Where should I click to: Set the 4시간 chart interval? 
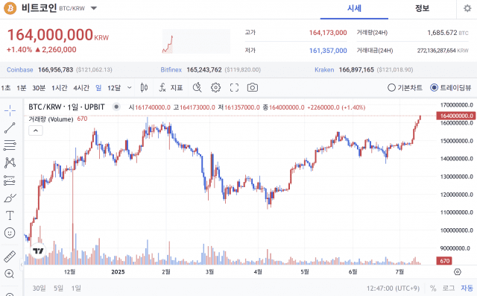[x=81, y=88]
